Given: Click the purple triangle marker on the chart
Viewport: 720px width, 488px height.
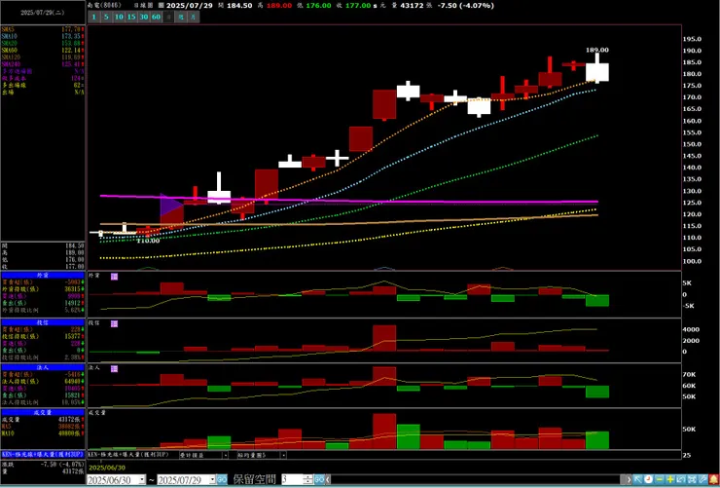Looking at the screenshot, I should (169, 205).
